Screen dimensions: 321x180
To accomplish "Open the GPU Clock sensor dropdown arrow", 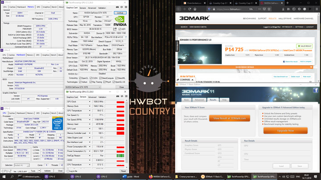I will (90, 102).
